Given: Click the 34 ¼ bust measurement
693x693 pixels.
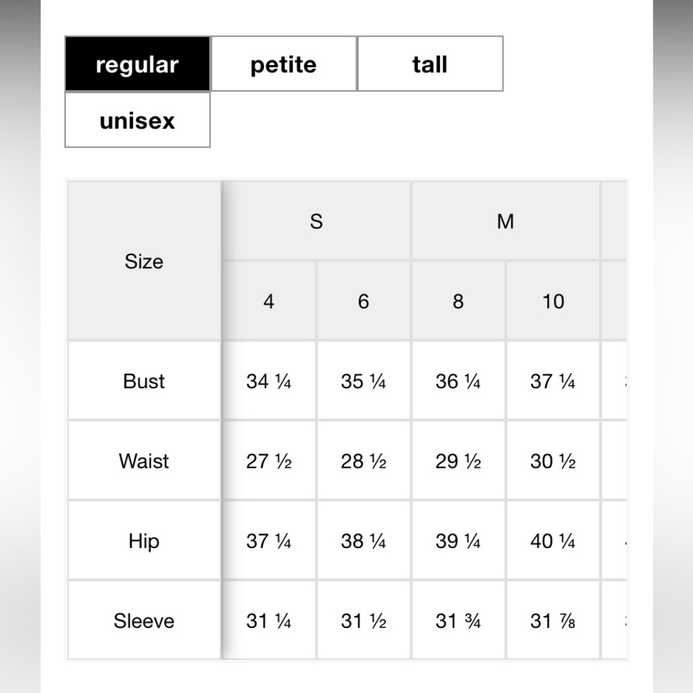Looking at the screenshot, I should click(x=269, y=381).
